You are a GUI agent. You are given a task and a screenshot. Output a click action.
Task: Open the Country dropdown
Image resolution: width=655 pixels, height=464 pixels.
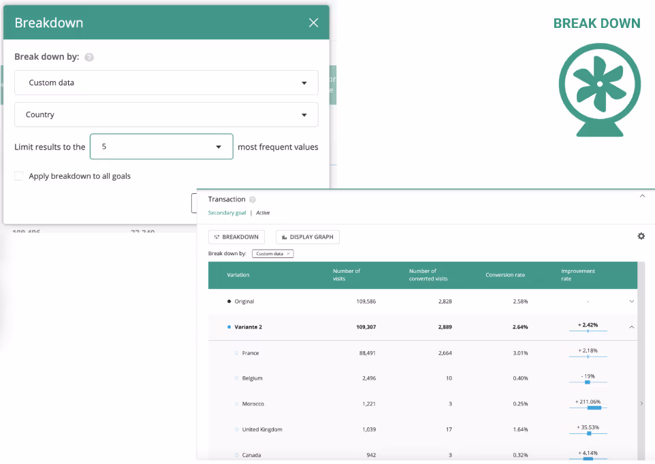tap(166, 114)
